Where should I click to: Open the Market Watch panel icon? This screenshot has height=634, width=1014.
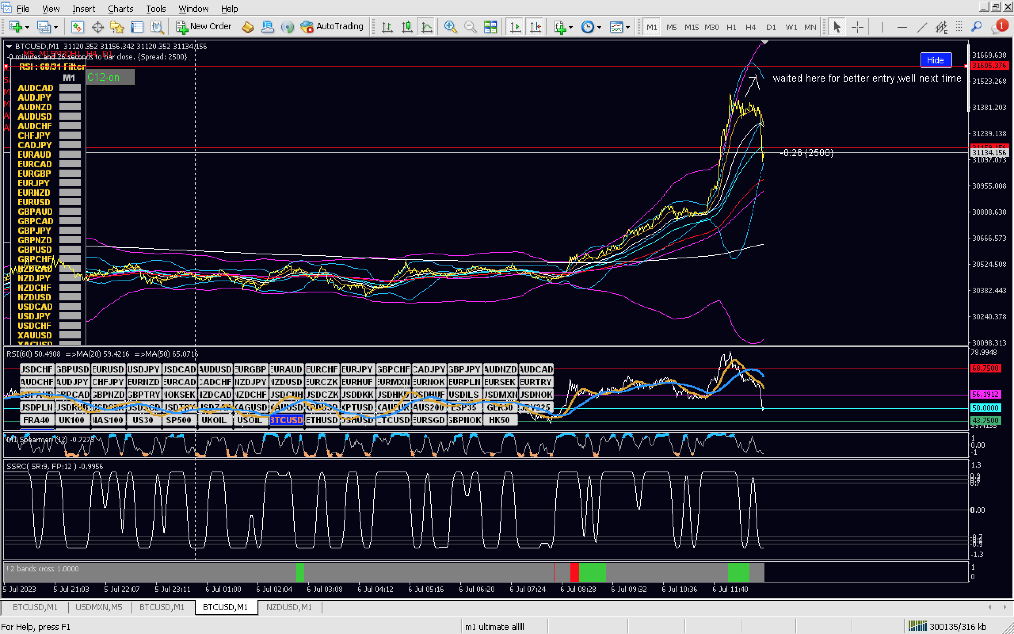tap(77, 27)
